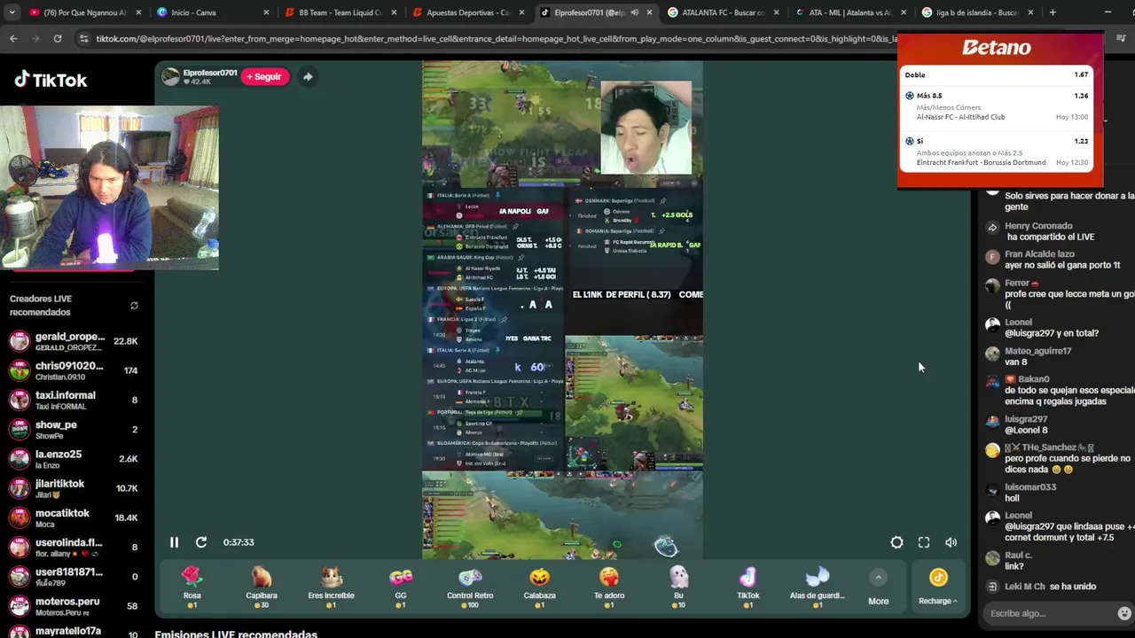Send the Bu ghost gift
The image size is (1135, 638).
coord(678,587)
